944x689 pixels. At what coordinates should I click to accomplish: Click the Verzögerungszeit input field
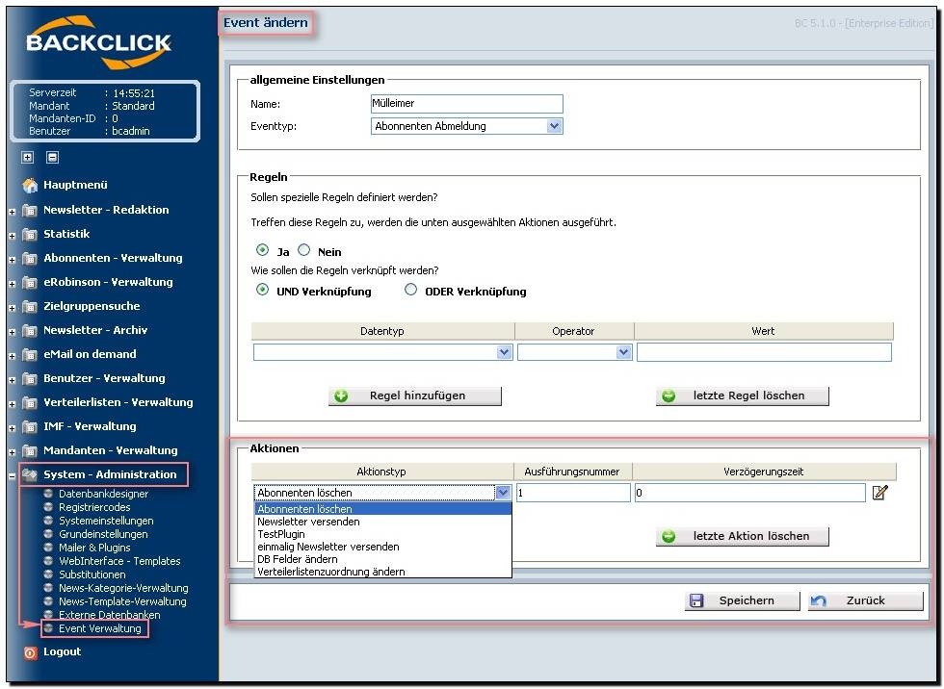(x=750, y=493)
